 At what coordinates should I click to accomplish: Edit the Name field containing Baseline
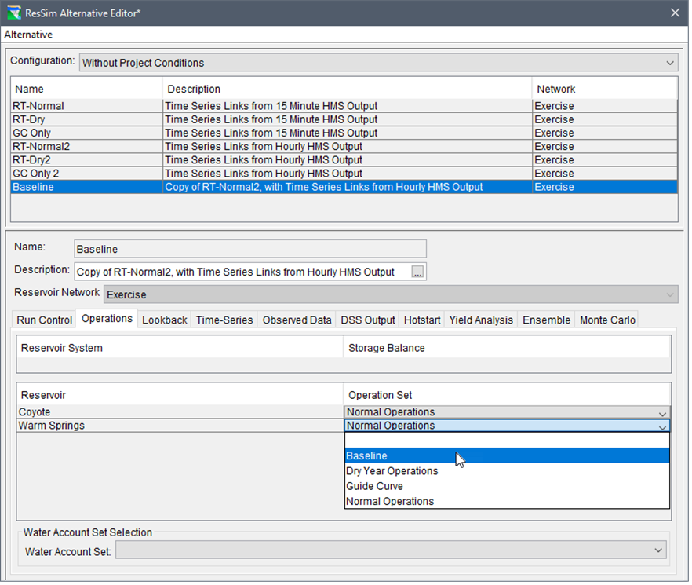[x=251, y=250]
